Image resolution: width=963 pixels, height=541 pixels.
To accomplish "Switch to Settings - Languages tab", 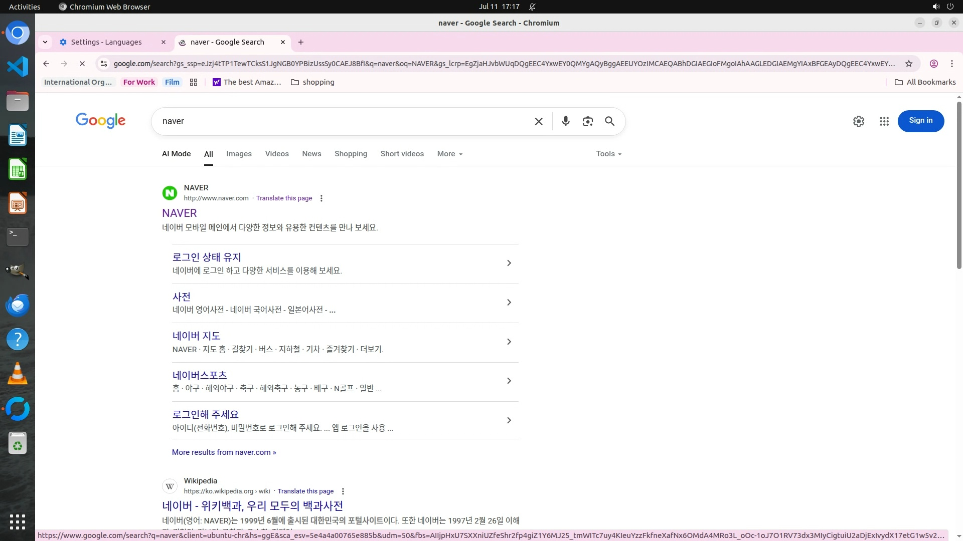I will [x=106, y=42].
